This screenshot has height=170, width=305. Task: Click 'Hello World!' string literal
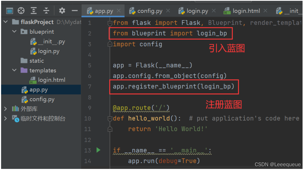[x=181, y=129]
